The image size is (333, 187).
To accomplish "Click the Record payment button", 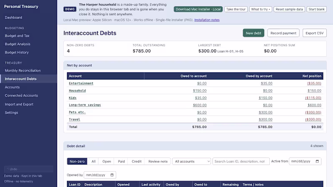I will coord(283,33).
